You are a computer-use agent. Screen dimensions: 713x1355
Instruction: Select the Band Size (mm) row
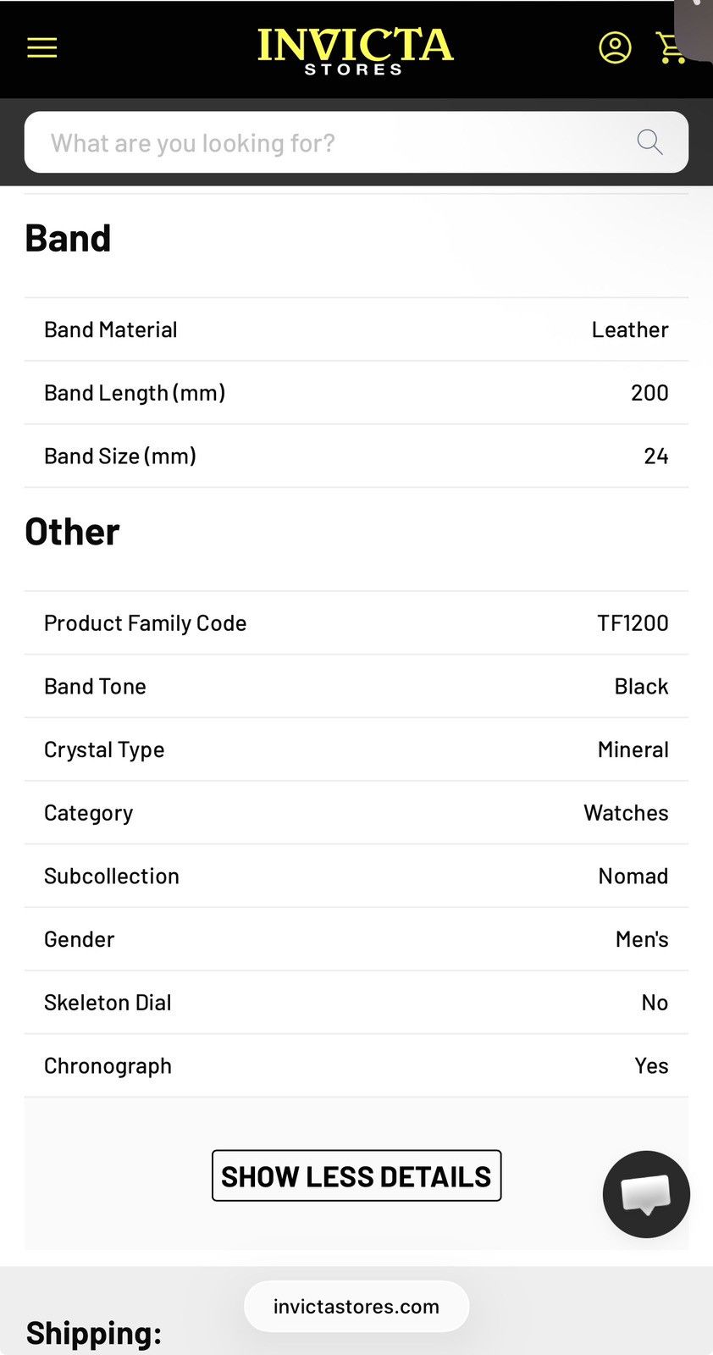pyautogui.click(x=356, y=456)
